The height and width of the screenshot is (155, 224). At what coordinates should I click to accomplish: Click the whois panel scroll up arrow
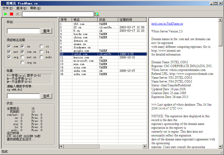point(220,20)
